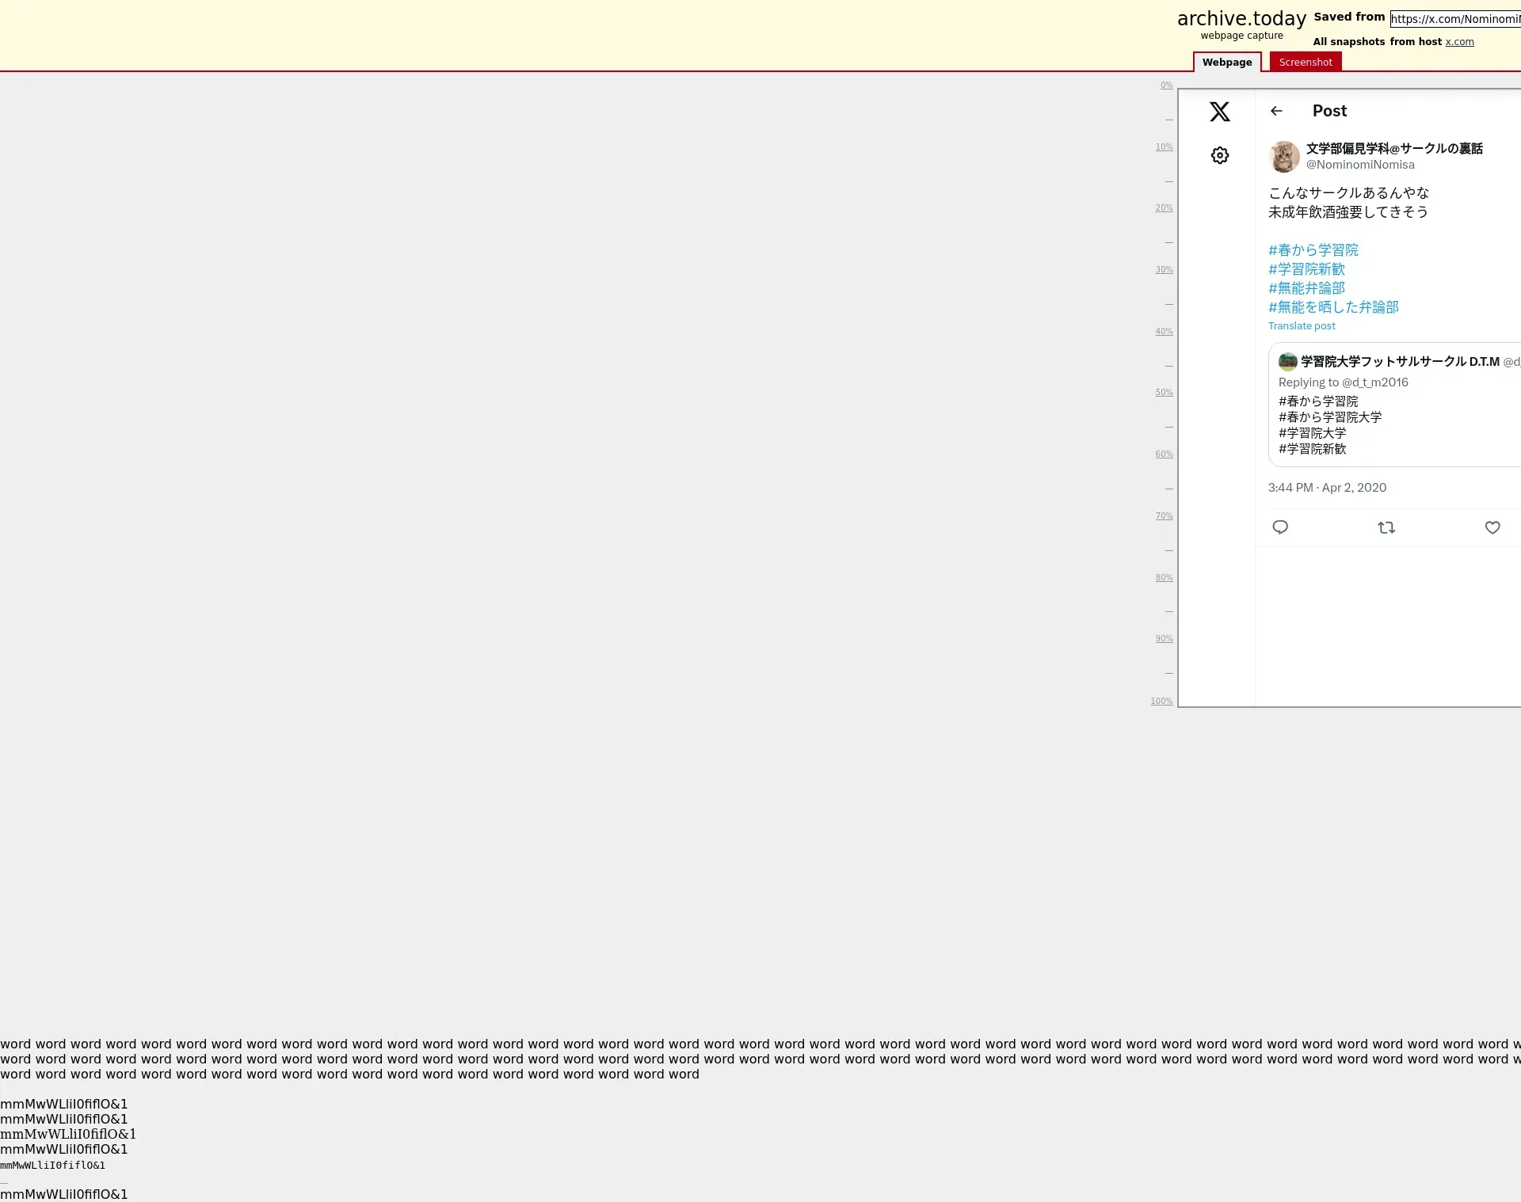Click the @NominomiNomisa handle
Image resolution: width=1521 pixels, height=1202 pixels.
pyautogui.click(x=1360, y=165)
